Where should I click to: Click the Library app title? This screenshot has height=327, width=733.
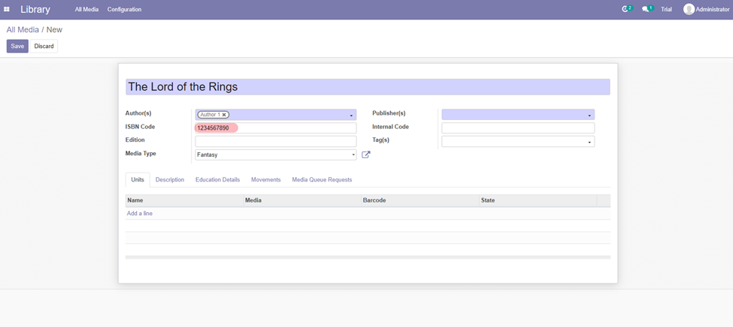tap(35, 9)
